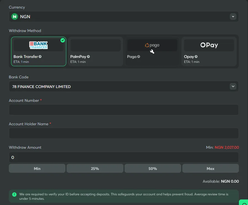
Task: Click the Bank Transfer logo
Action: point(39,45)
